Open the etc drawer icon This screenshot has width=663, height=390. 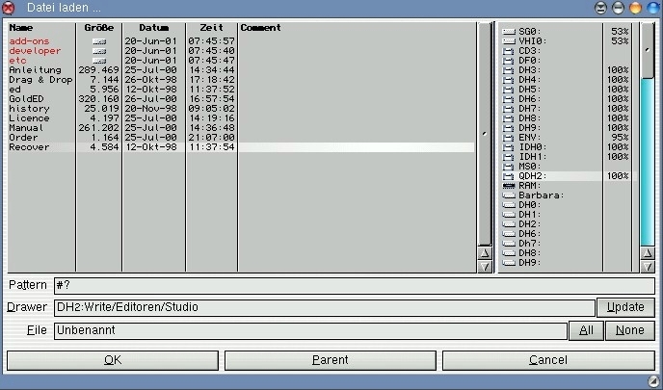(99, 61)
